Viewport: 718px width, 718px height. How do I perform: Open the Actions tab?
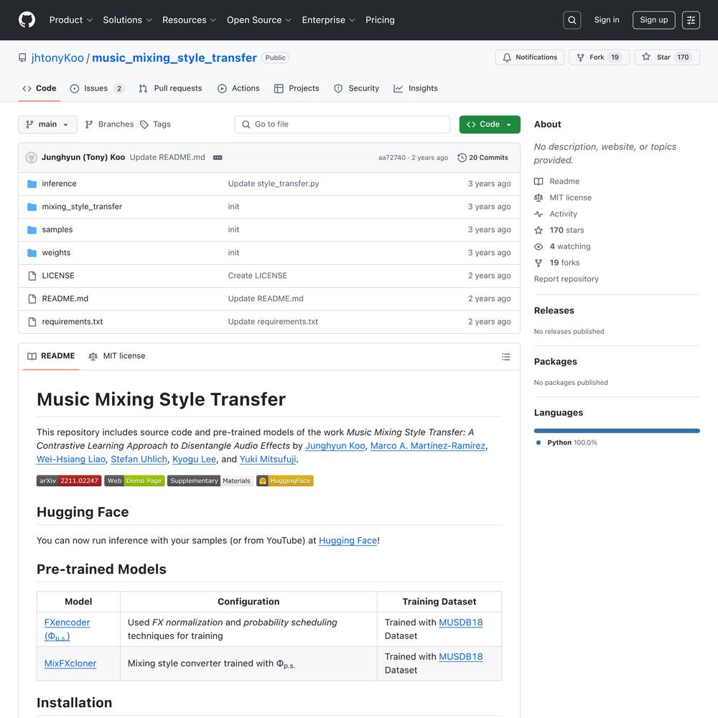coord(238,88)
